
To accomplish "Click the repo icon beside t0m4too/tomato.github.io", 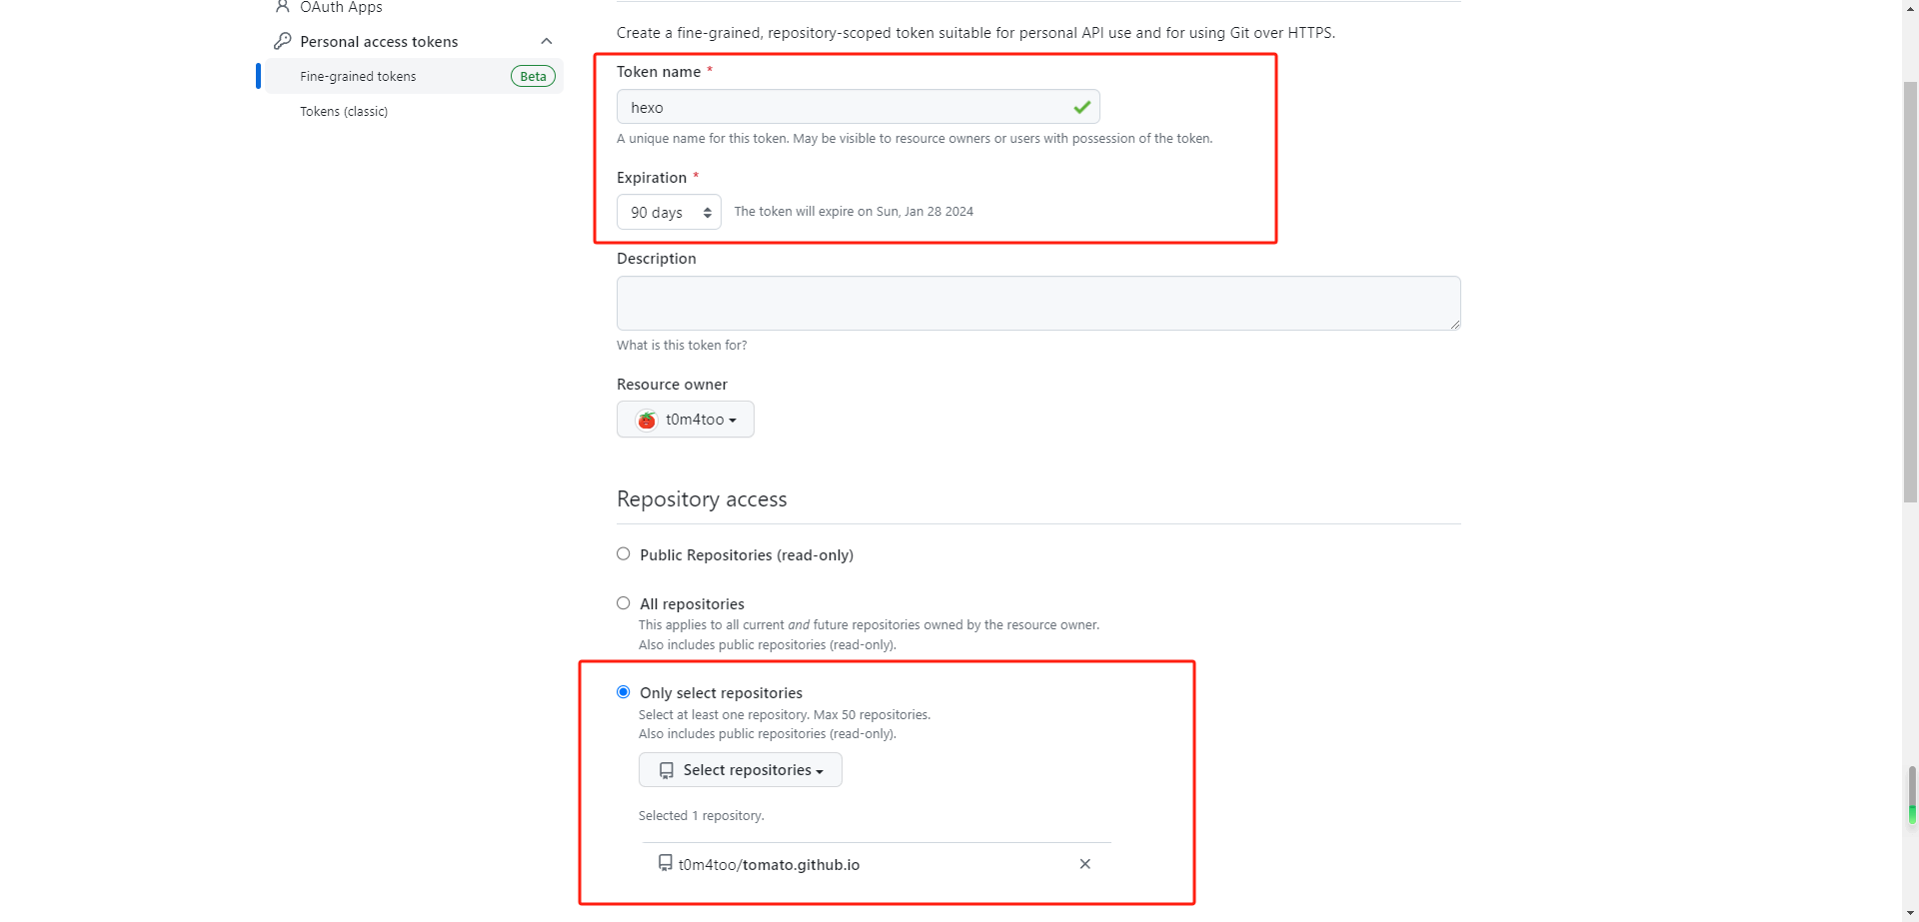I will click(665, 863).
